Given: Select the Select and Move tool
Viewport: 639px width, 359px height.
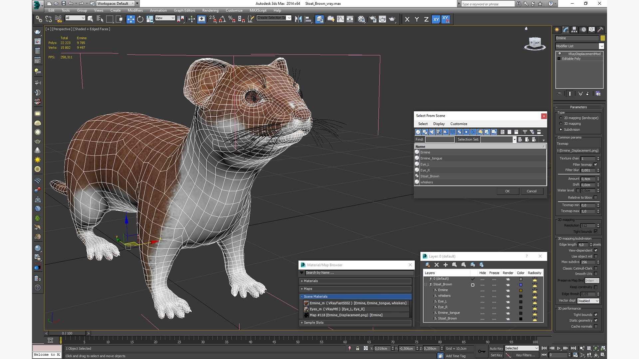Looking at the screenshot, I should tap(130, 19).
